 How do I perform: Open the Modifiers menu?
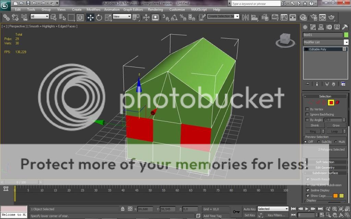[93, 9]
